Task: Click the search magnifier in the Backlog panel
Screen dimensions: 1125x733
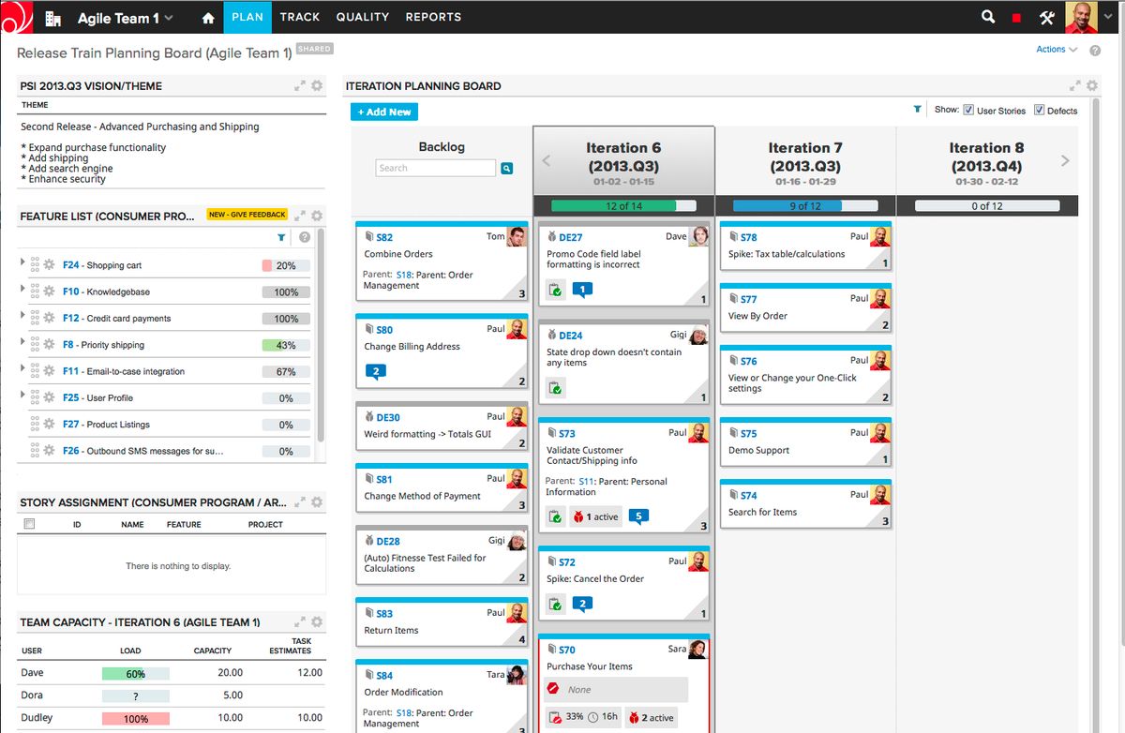Action: [506, 168]
